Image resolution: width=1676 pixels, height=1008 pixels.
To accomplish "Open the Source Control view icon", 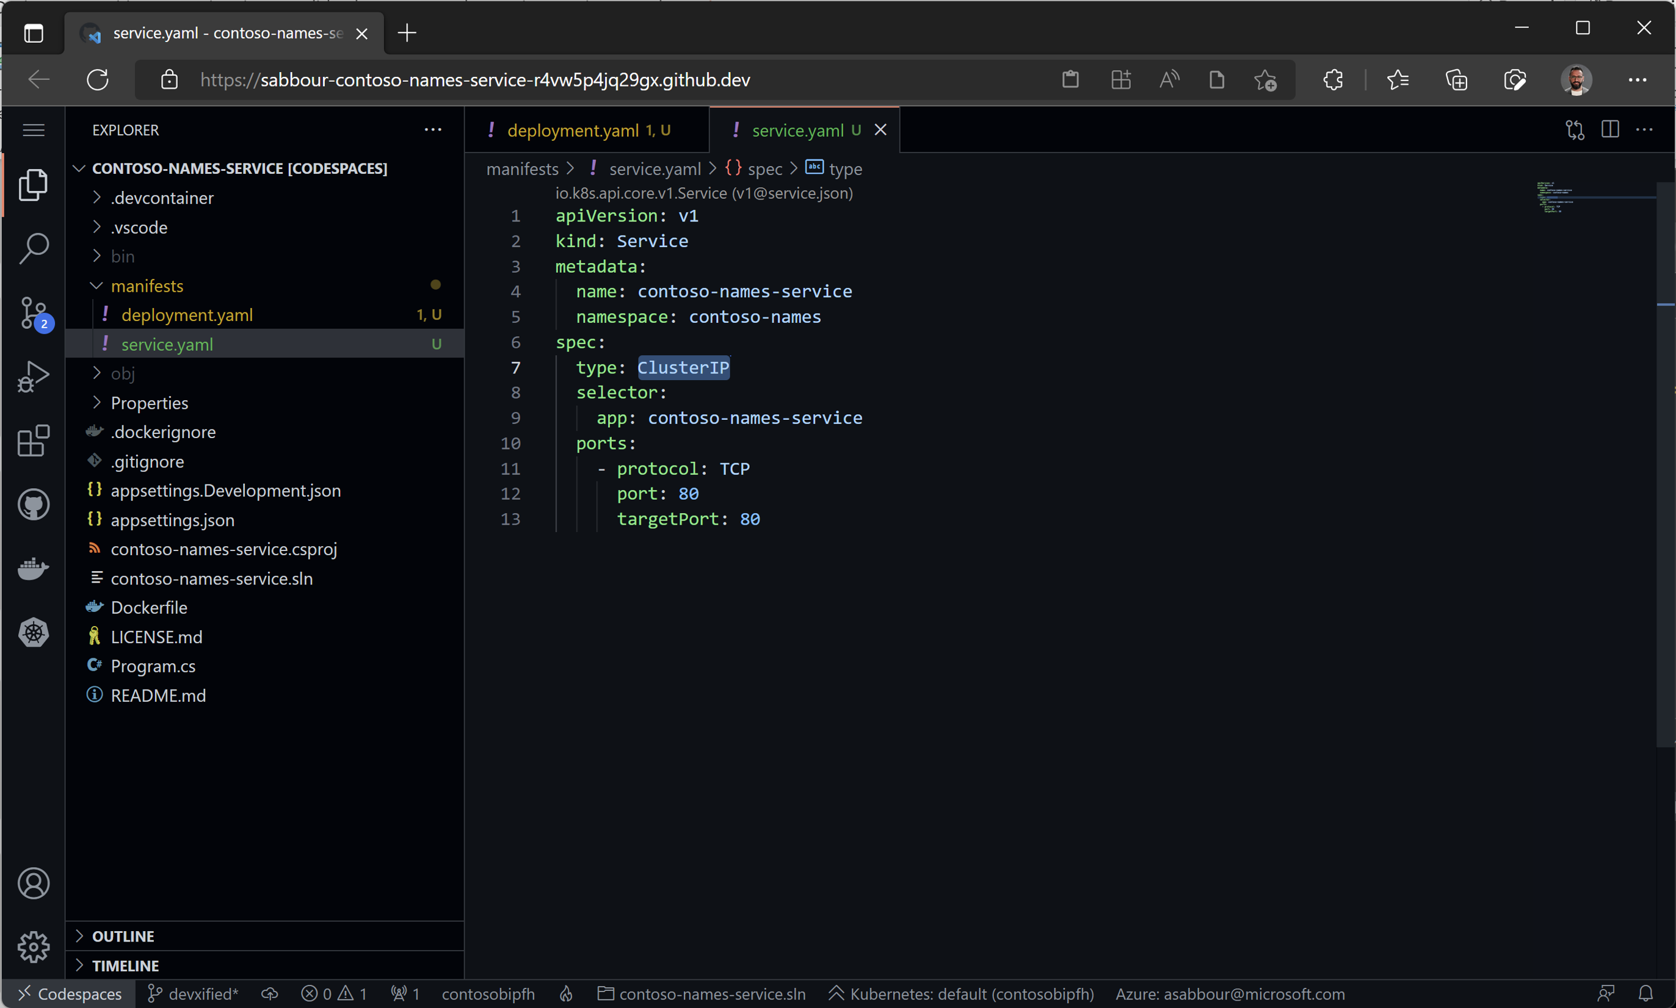I will click(34, 313).
